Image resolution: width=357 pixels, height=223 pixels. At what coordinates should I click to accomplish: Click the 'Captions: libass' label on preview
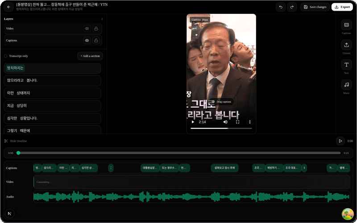pos(200,20)
